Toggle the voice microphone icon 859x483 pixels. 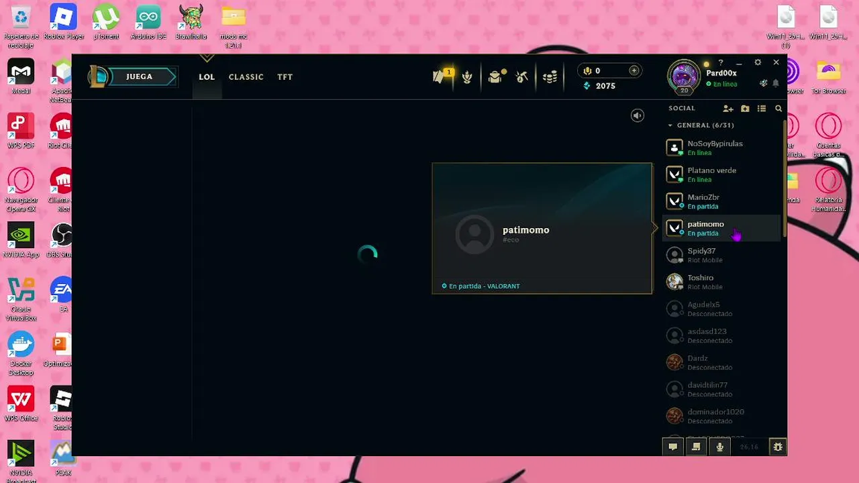tap(719, 447)
